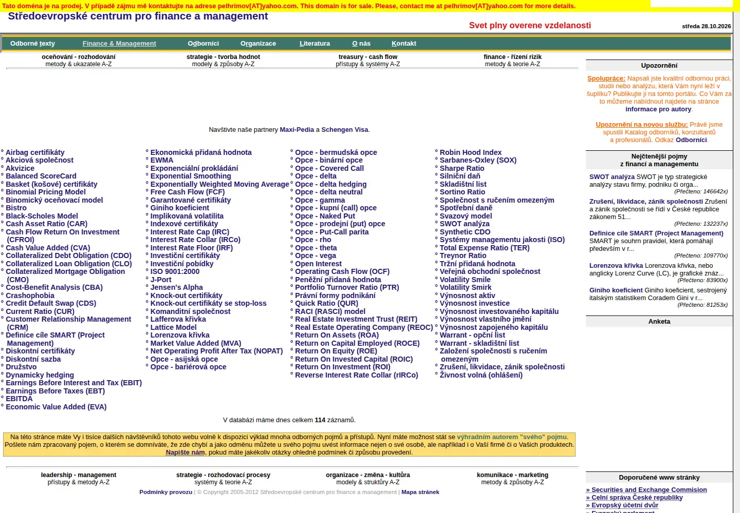The image size is (740, 513).
Task: Open the informace pro autory link
Action: coord(658,109)
